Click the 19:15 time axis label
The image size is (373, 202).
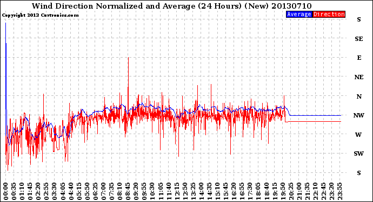[x=275, y=191]
